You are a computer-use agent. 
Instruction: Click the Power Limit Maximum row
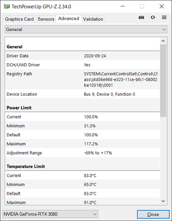click(82, 144)
